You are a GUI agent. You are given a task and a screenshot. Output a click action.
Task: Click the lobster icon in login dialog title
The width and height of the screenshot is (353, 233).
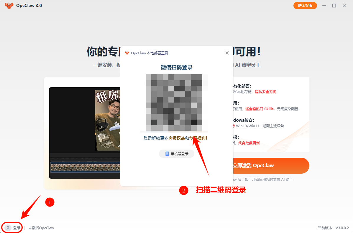point(127,53)
